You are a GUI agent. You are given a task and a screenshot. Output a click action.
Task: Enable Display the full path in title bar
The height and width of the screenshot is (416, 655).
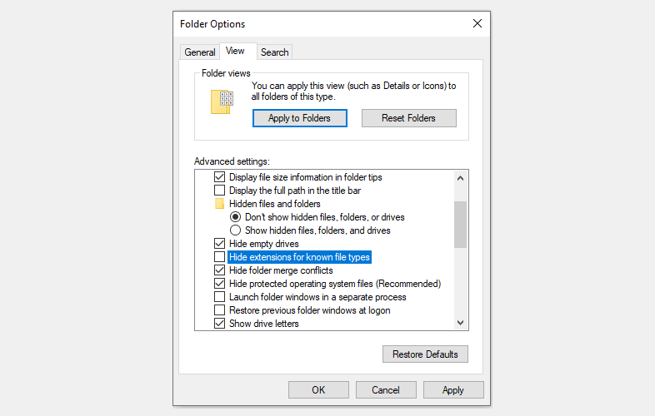pyautogui.click(x=219, y=191)
